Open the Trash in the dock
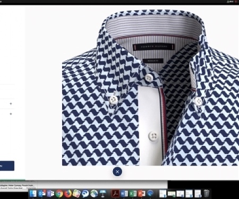Screen dimensions: 239x199 click(x=207, y=194)
